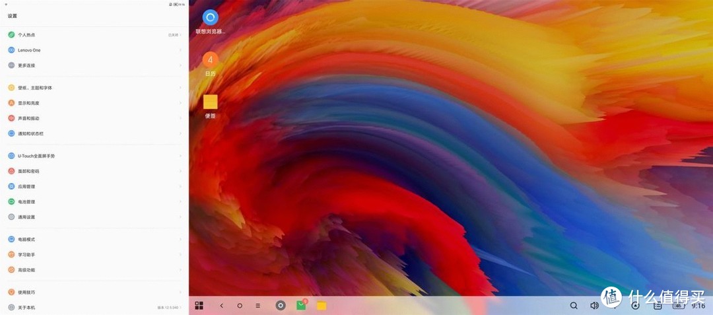The image size is (713, 315).
Task: Open the 便签 notes icon on desktop
Action: pos(210,102)
